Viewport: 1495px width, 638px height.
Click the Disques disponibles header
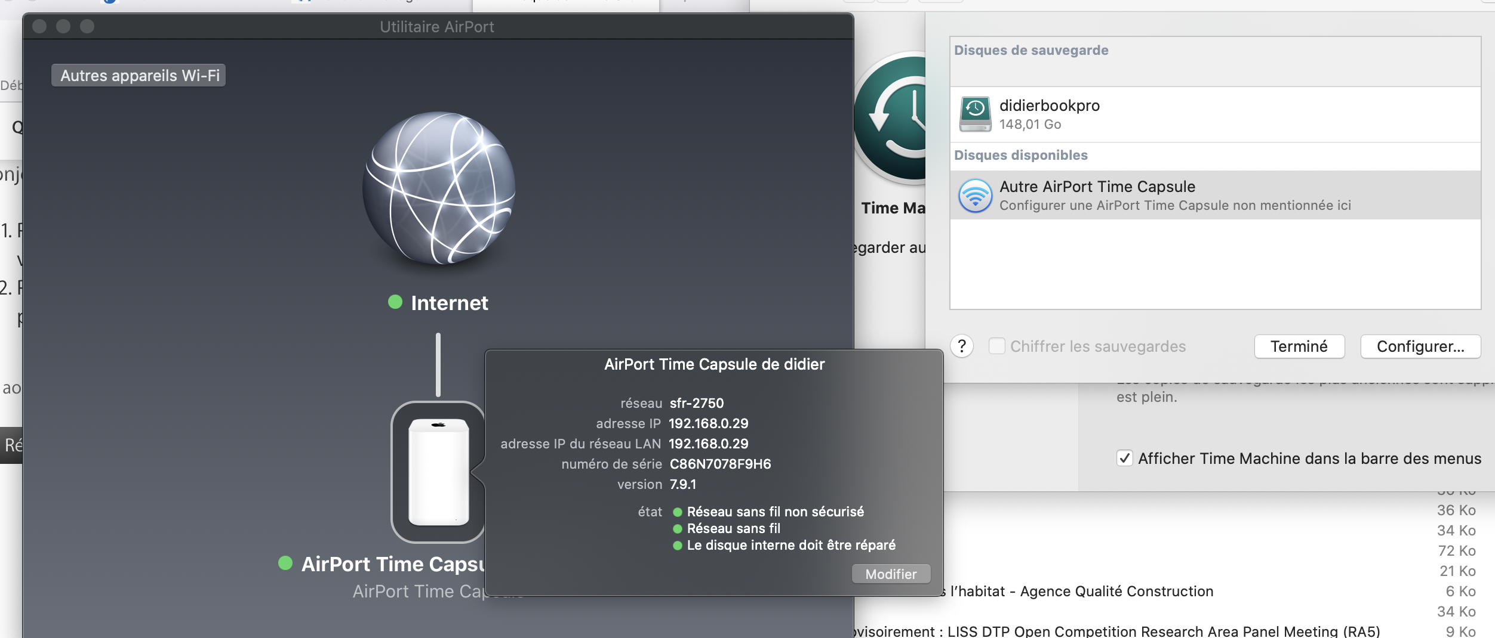(1020, 155)
